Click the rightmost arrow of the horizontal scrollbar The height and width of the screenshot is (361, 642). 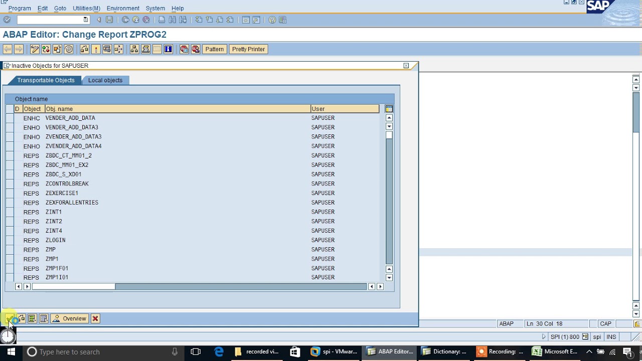(380, 287)
